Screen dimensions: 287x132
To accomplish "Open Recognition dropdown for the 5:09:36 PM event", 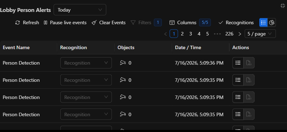I will (86, 63).
